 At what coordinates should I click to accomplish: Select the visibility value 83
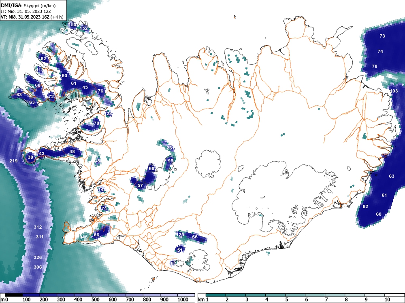(19, 95)
